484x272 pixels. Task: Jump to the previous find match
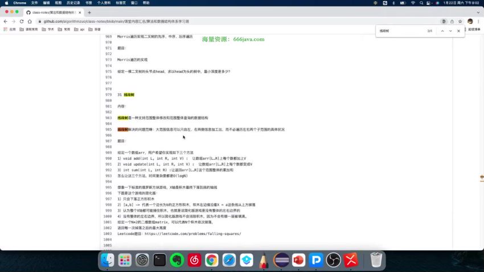point(442,31)
